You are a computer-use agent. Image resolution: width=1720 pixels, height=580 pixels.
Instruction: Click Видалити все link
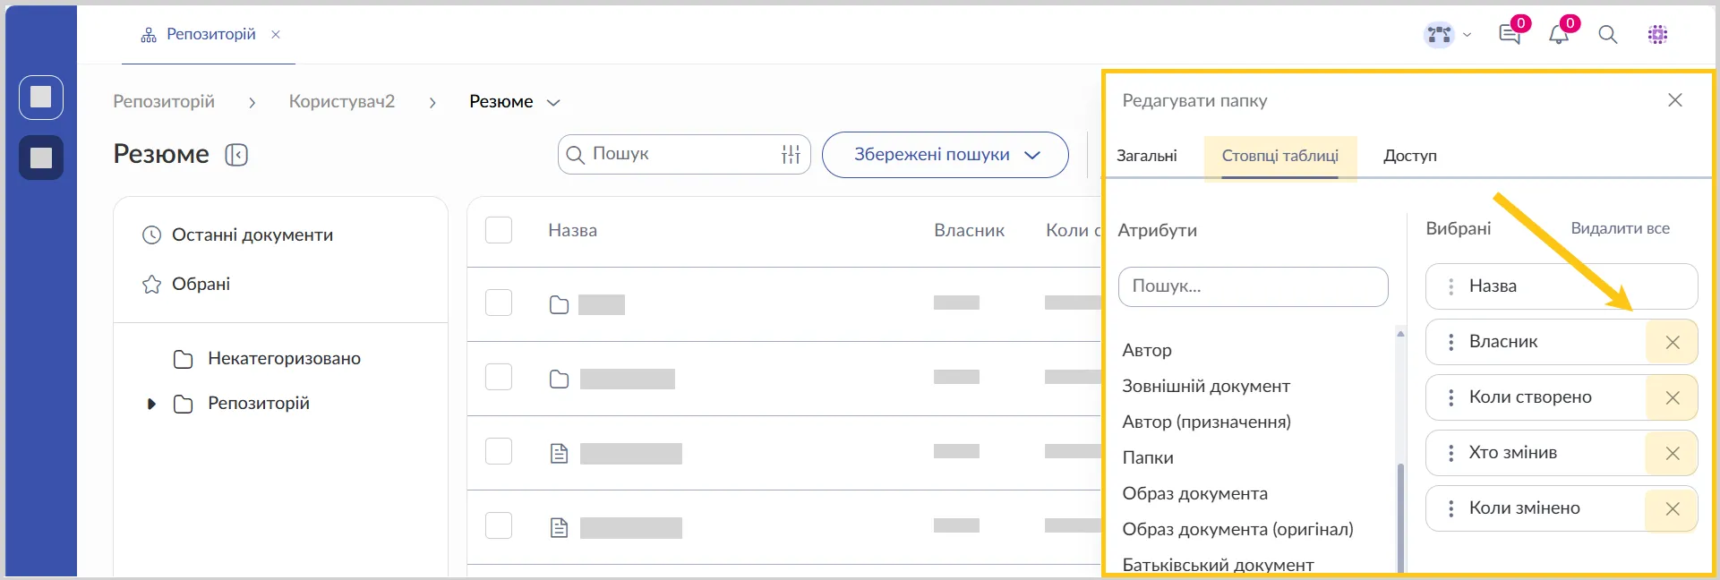pyautogui.click(x=1620, y=228)
